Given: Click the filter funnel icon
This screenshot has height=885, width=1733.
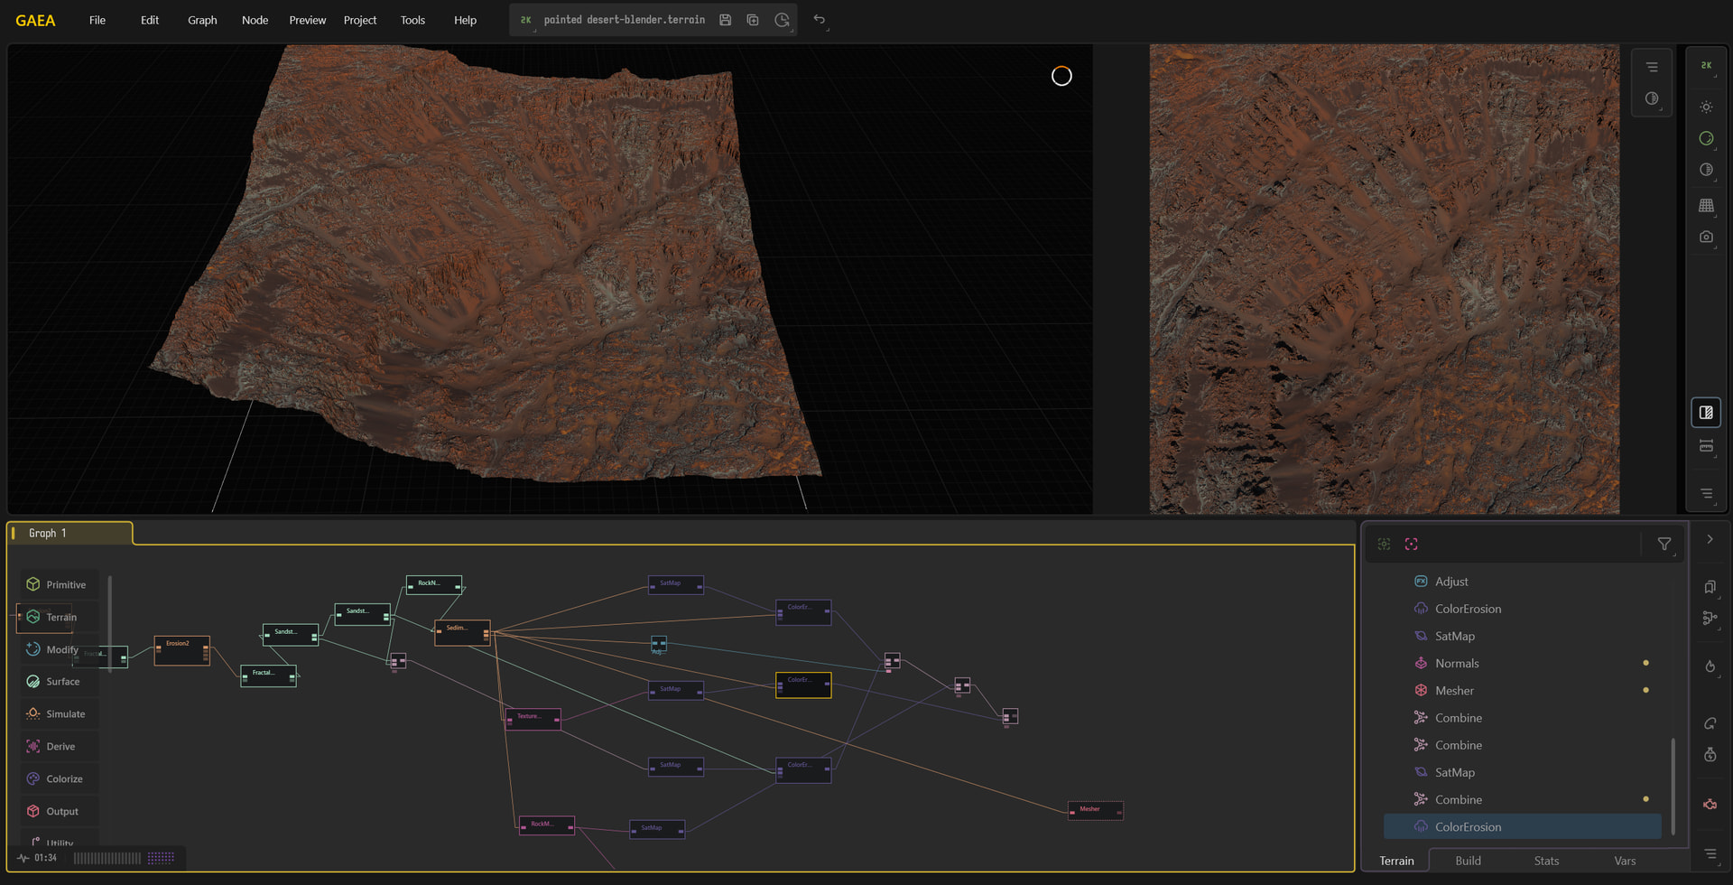Looking at the screenshot, I should click(1663, 544).
